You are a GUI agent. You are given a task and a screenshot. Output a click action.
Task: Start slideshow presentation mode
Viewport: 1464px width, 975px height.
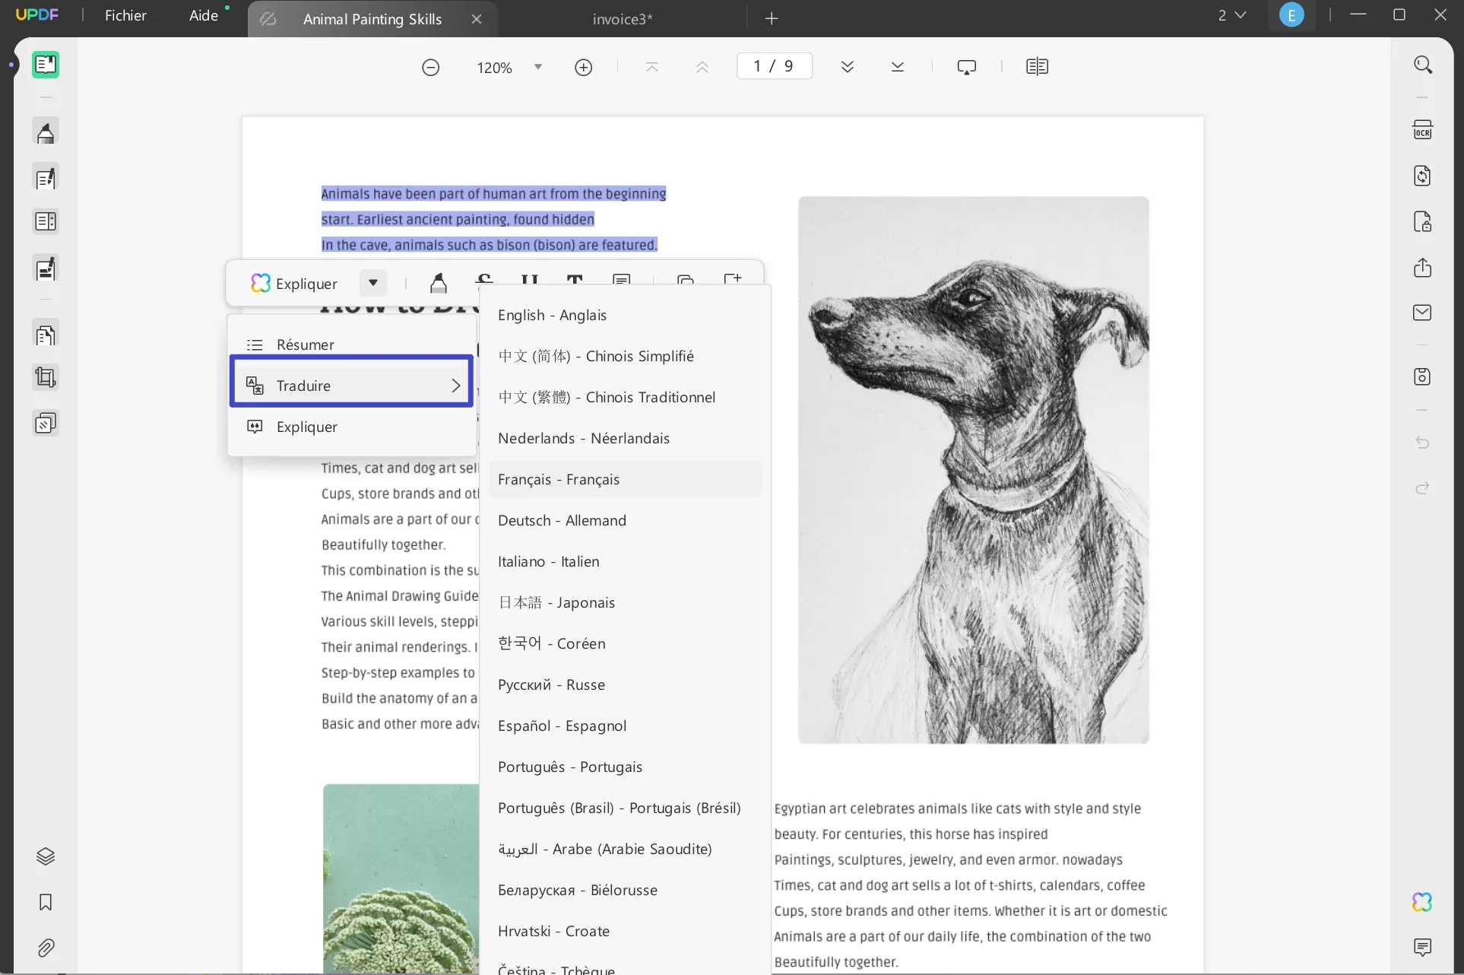point(966,67)
